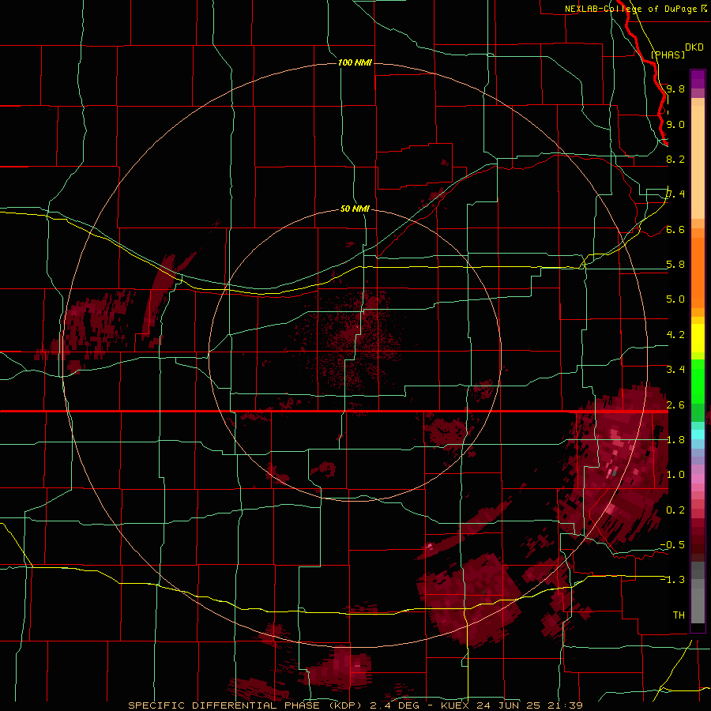
Task: Click the 3.4 value on the scale
Action: pyautogui.click(x=675, y=369)
